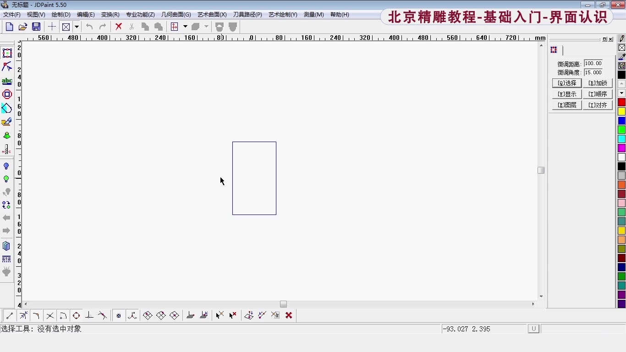Click the 微调距离 field showing 100.00
Viewport: 626px width, 352px height.
tap(593, 64)
